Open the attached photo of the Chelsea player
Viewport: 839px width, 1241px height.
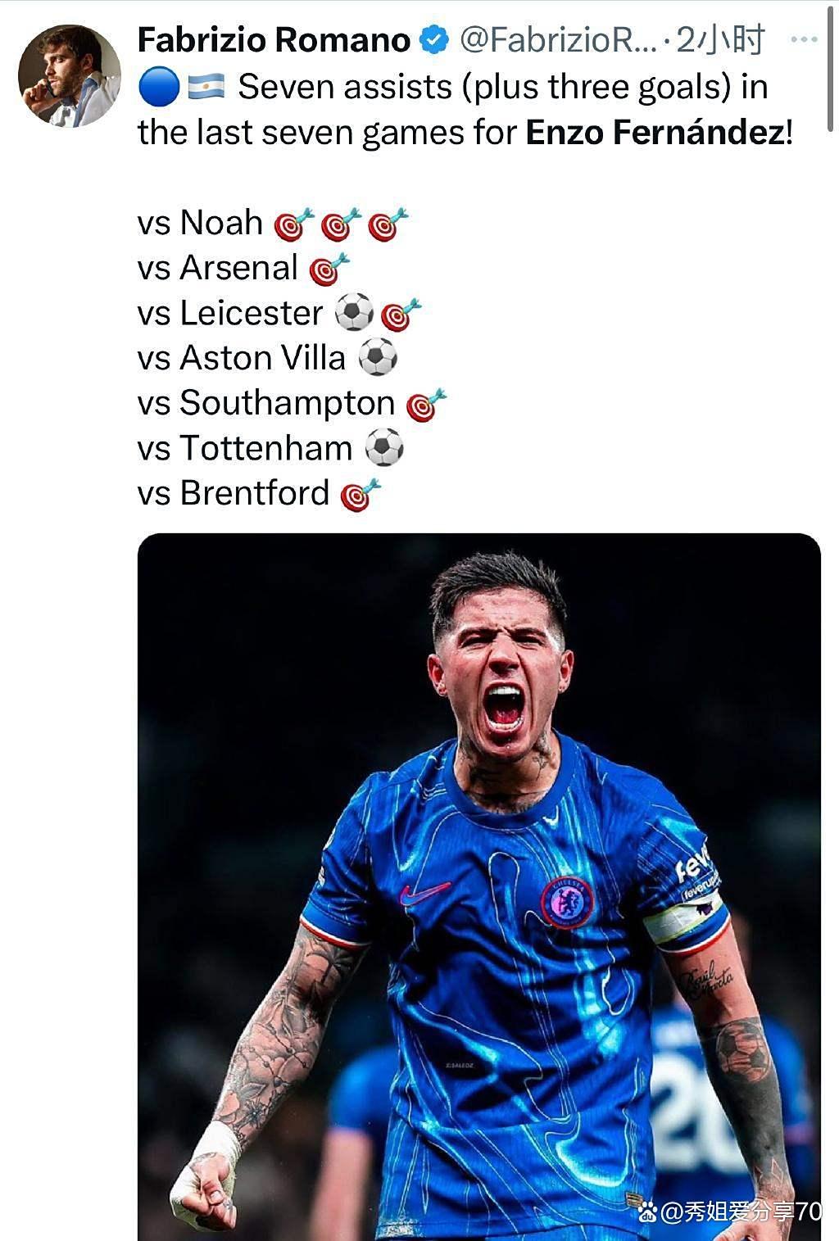478,885
